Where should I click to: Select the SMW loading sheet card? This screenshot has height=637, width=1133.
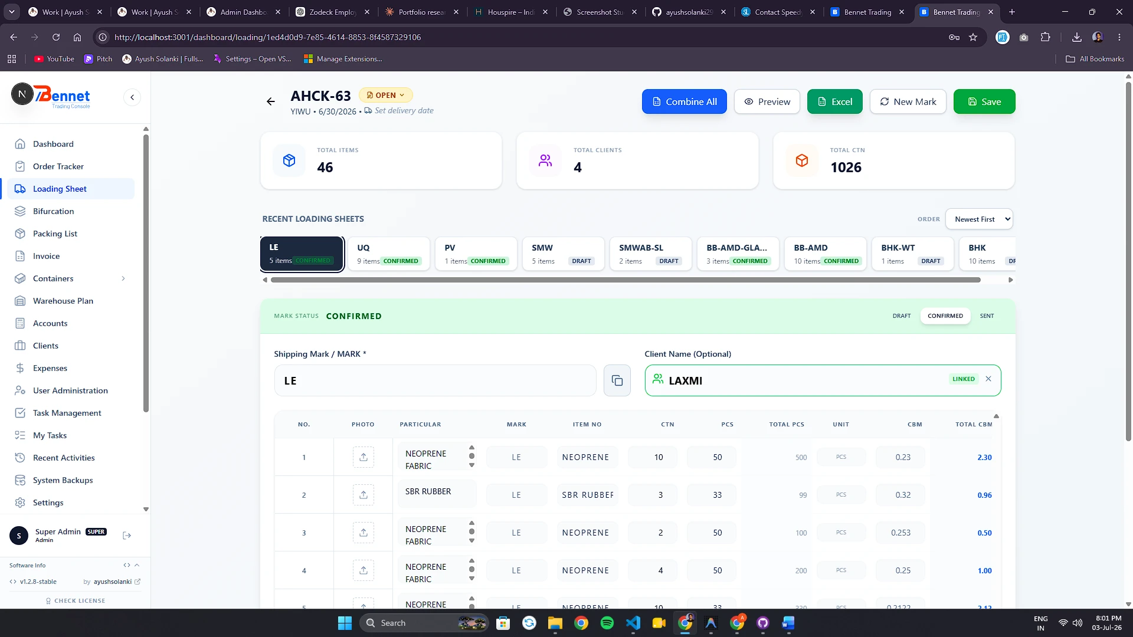563,254
